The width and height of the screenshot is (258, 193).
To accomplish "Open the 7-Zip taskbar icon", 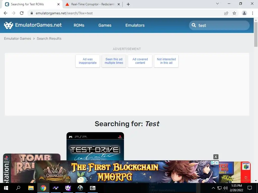I will tap(93, 188).
